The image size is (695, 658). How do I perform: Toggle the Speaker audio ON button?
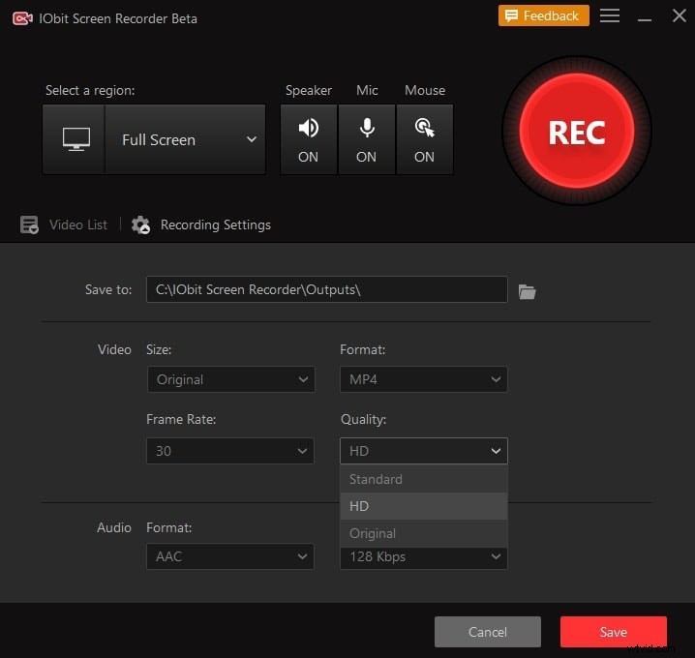(309, 139)
